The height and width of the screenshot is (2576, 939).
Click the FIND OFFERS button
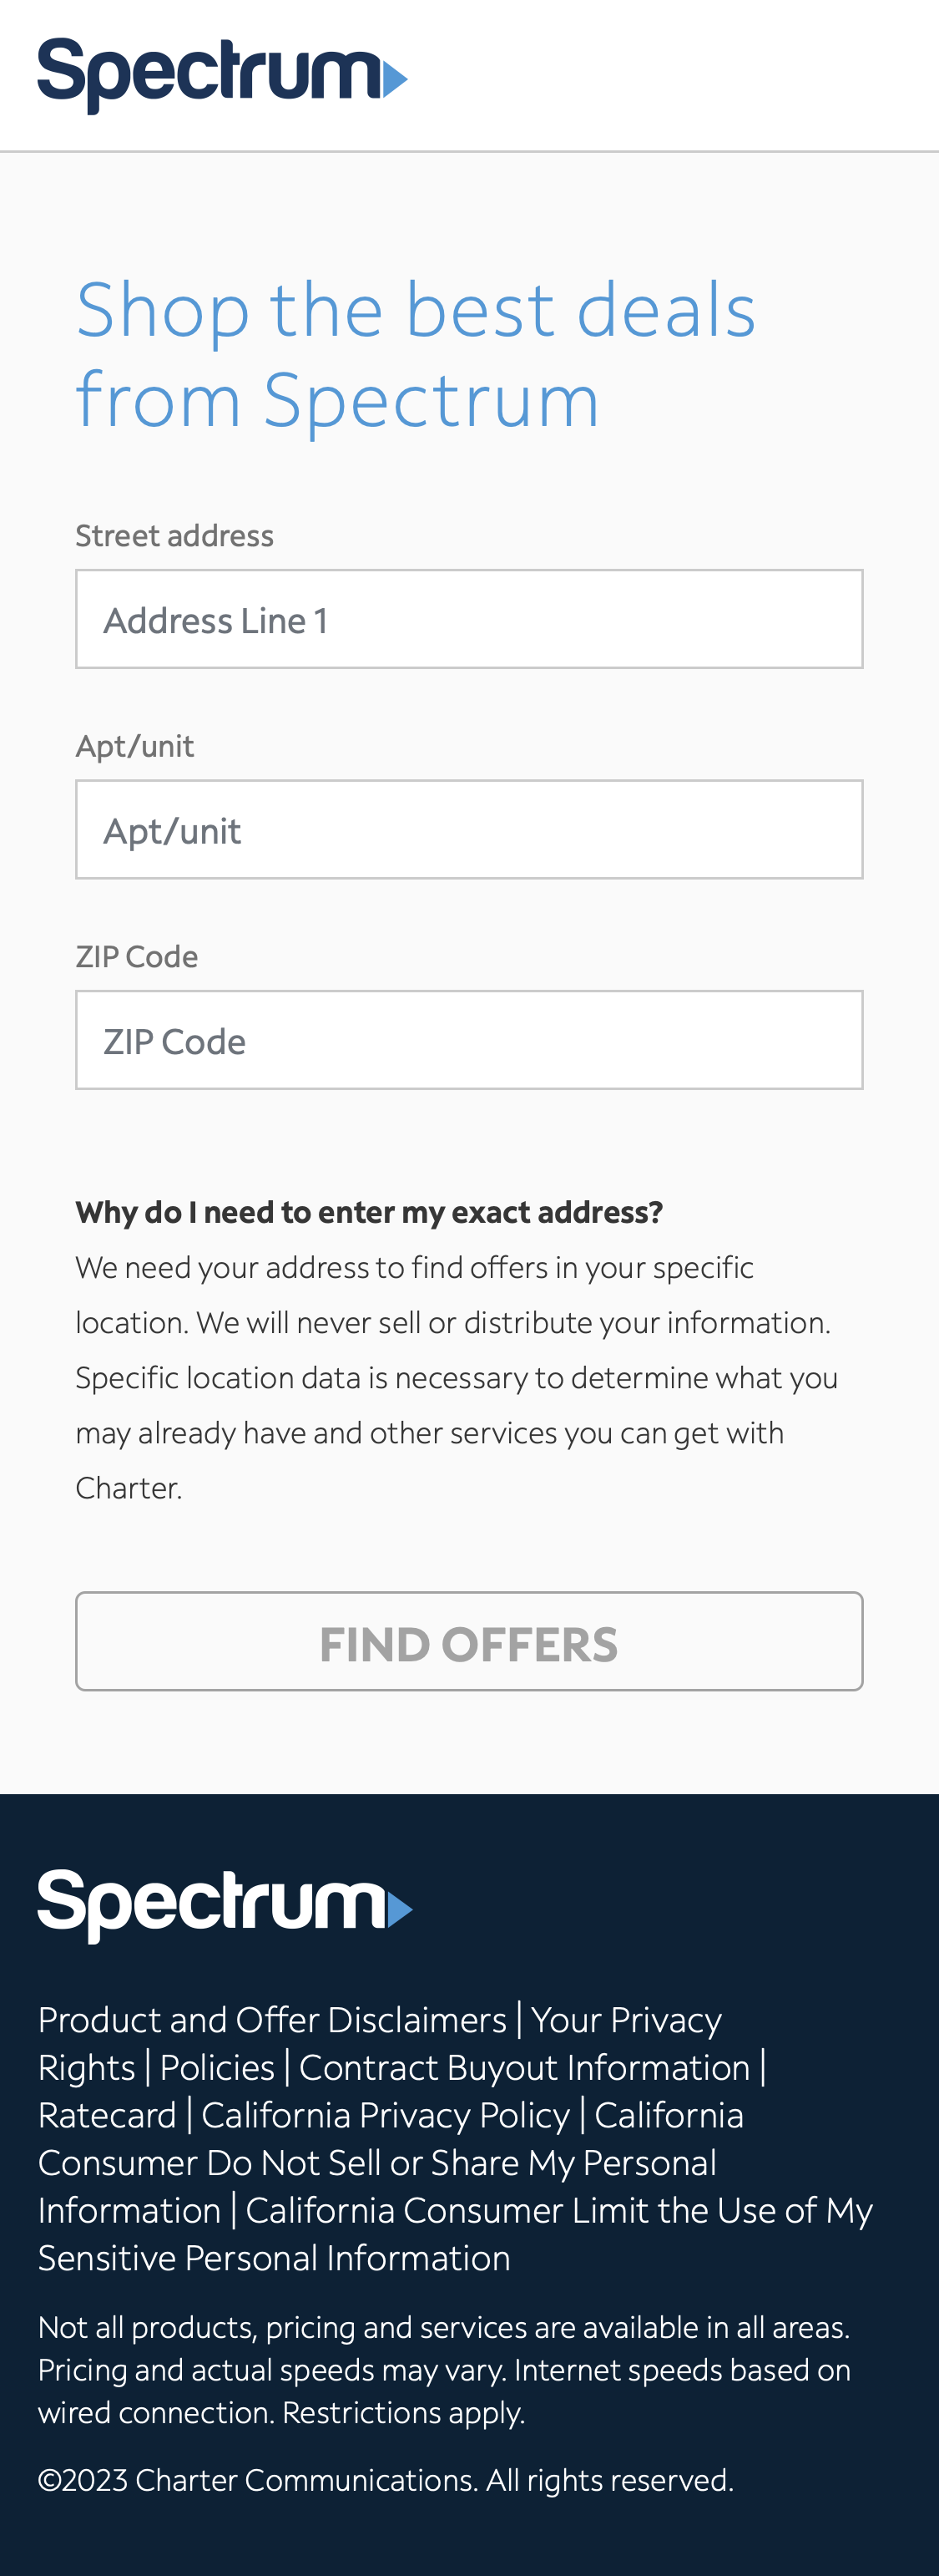(469, 1641)
